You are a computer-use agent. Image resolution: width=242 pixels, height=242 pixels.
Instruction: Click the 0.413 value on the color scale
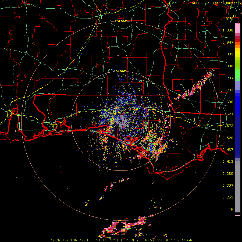pos(228,162)
